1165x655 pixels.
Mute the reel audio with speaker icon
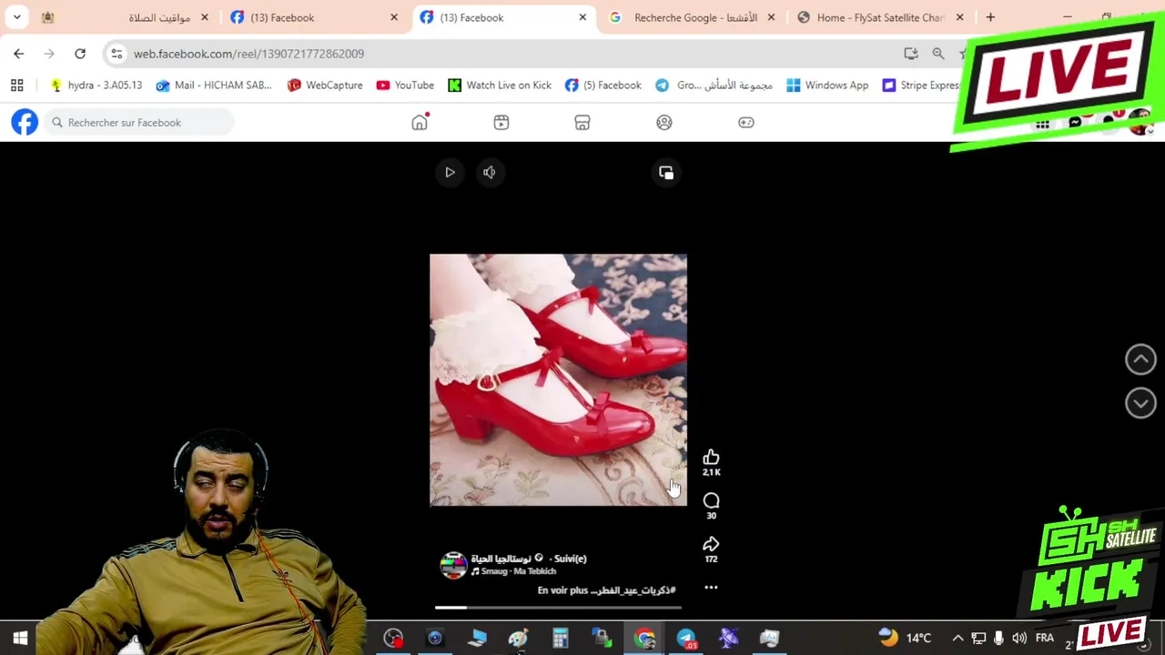point(489,172)
